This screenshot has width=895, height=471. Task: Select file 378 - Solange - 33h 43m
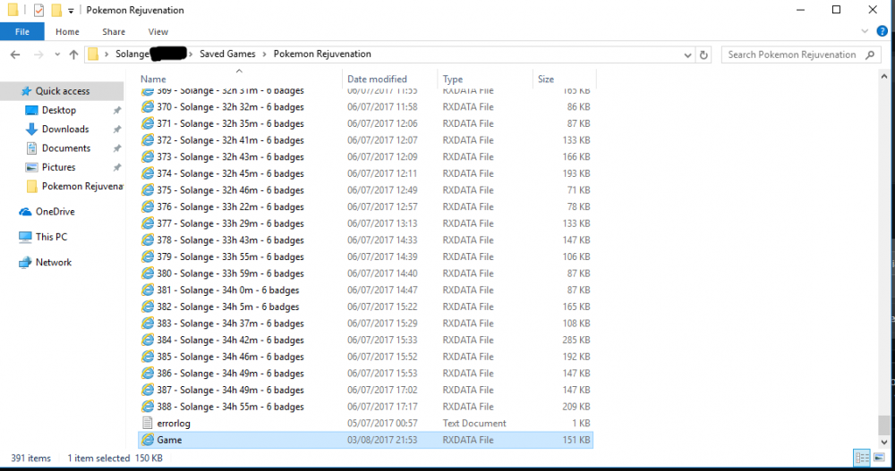365,240
